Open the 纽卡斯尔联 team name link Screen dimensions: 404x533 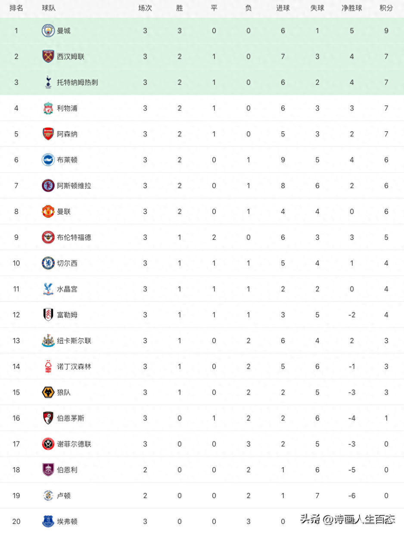[x=74, y=341]
